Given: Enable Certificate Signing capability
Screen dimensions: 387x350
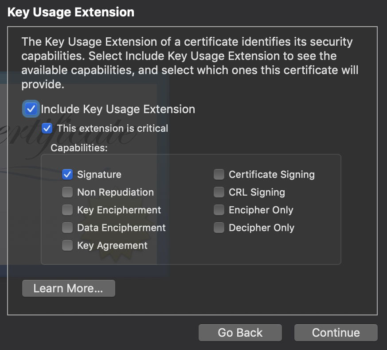Looking at the screenshot, I should [219, 175].
